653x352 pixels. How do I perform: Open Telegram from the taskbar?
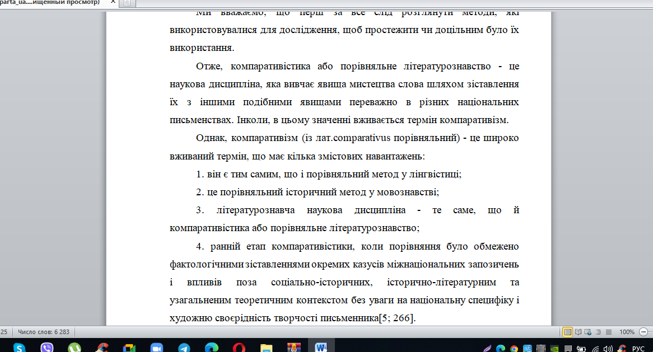coord(184,348)
